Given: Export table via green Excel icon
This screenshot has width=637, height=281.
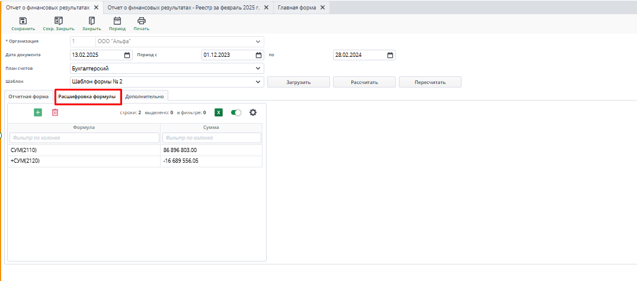Looking at the screenshot, I should tap(219, 112).
